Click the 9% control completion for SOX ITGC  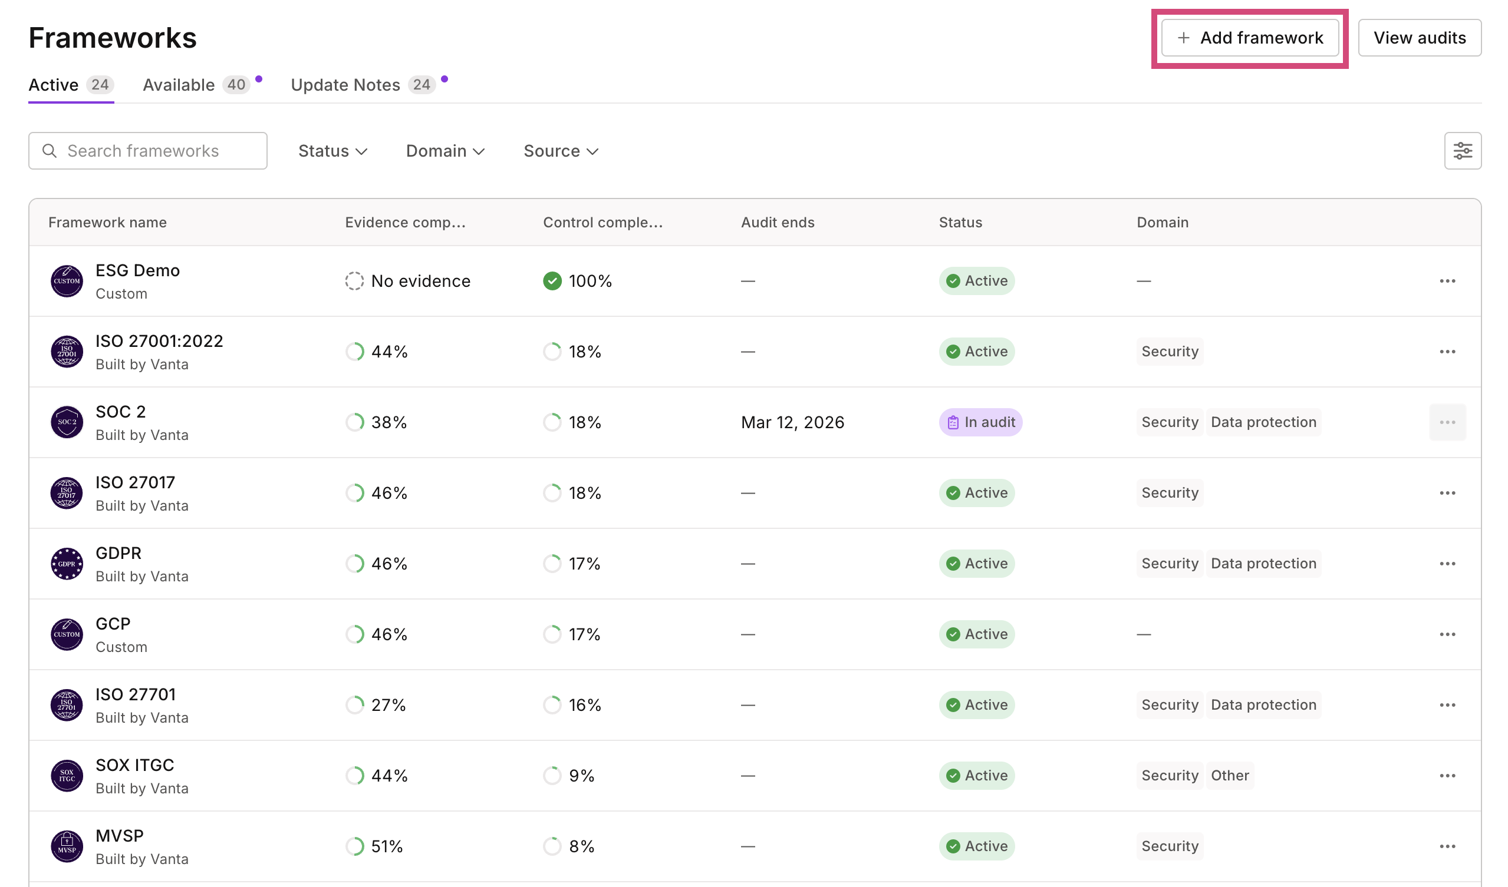coord(568,776)
